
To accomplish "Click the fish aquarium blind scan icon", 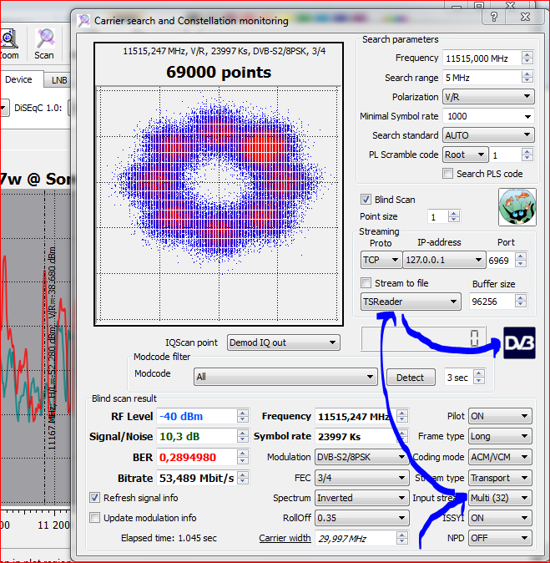I will pos(517,207).
